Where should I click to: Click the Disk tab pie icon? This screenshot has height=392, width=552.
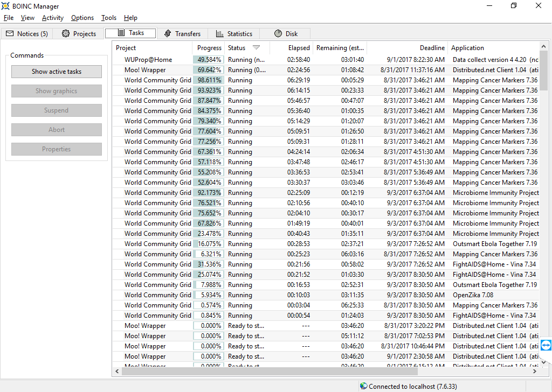click(x=278, y=33)
